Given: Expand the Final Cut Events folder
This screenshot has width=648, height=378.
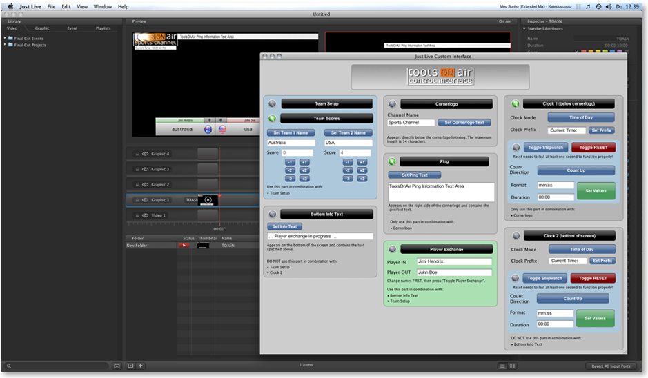Looking at the screenshot, I should 5,38.
